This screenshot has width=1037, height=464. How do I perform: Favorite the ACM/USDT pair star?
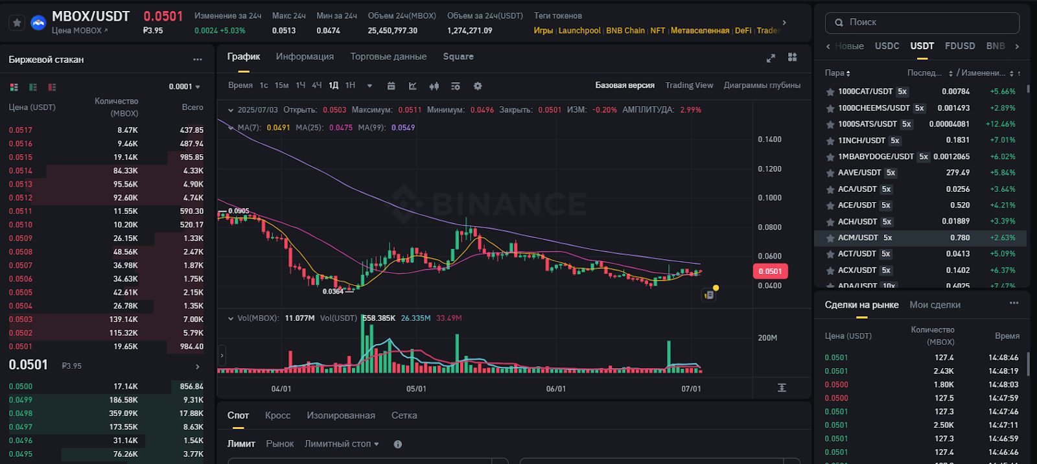[830, 238]
